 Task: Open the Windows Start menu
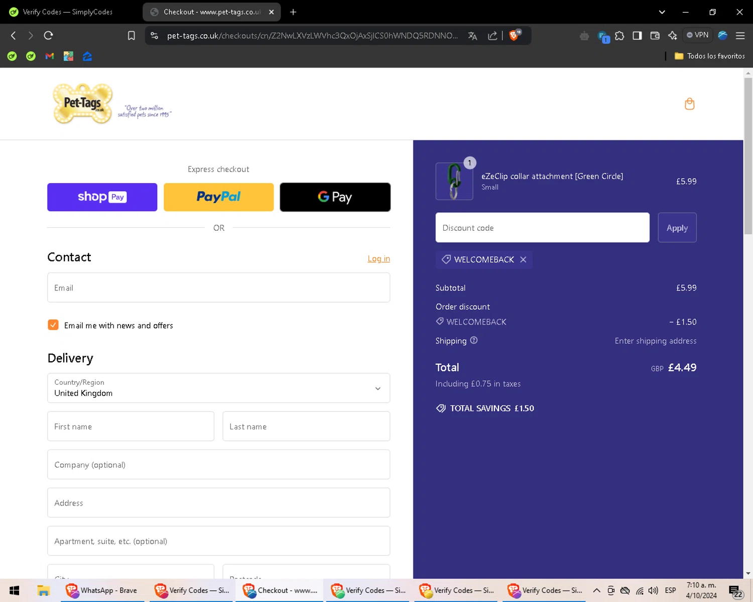[x=14, y=590]
